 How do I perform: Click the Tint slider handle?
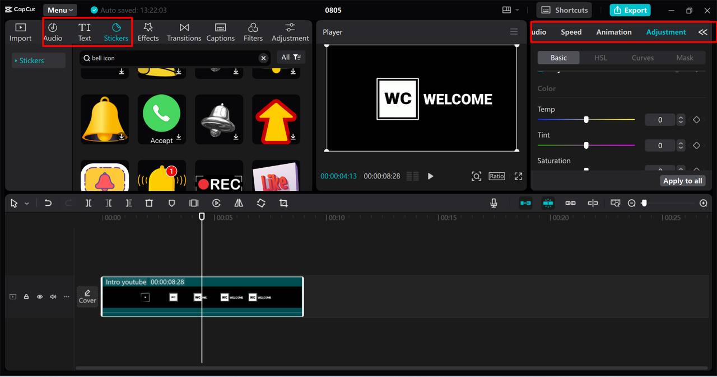586,145
